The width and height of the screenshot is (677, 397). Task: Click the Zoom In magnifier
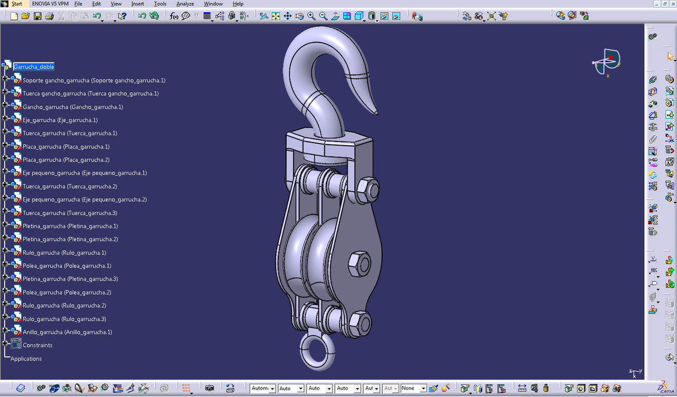coord(312,16)
